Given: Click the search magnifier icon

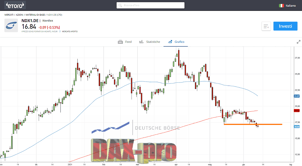Looking at the screenshot, I should 120,5.
